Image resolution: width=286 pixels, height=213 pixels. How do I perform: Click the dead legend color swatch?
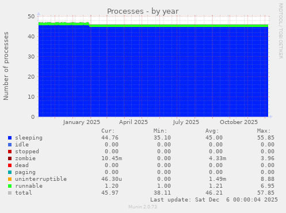pyautogui.click(x=10, y=165)
